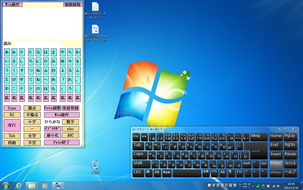Select the 新しいリッチ テキスト ドキュメント desktop icon
The width and height of the screenshot is (303, 190).
[x=95, y=33]
